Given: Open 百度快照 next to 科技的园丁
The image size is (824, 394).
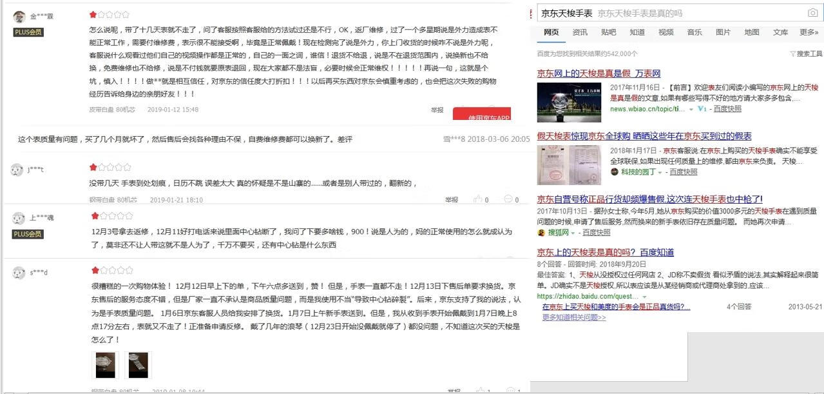Looking at the screenshot, I should pyautogui.click(x=684, y=172).
